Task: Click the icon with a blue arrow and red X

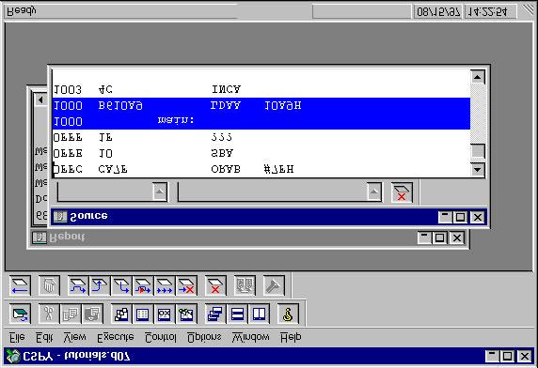Action: coord(186,285)
